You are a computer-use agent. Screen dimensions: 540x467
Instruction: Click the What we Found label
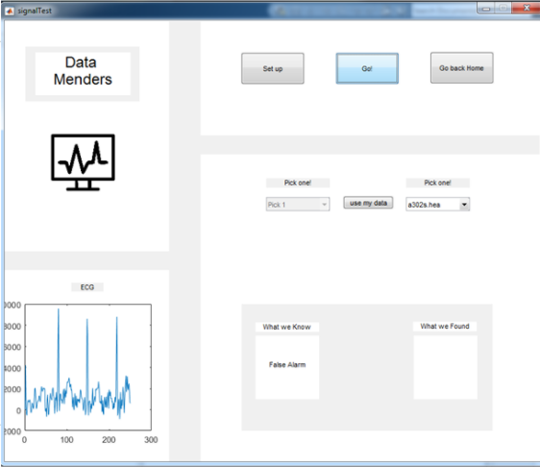tap(445, 326)
